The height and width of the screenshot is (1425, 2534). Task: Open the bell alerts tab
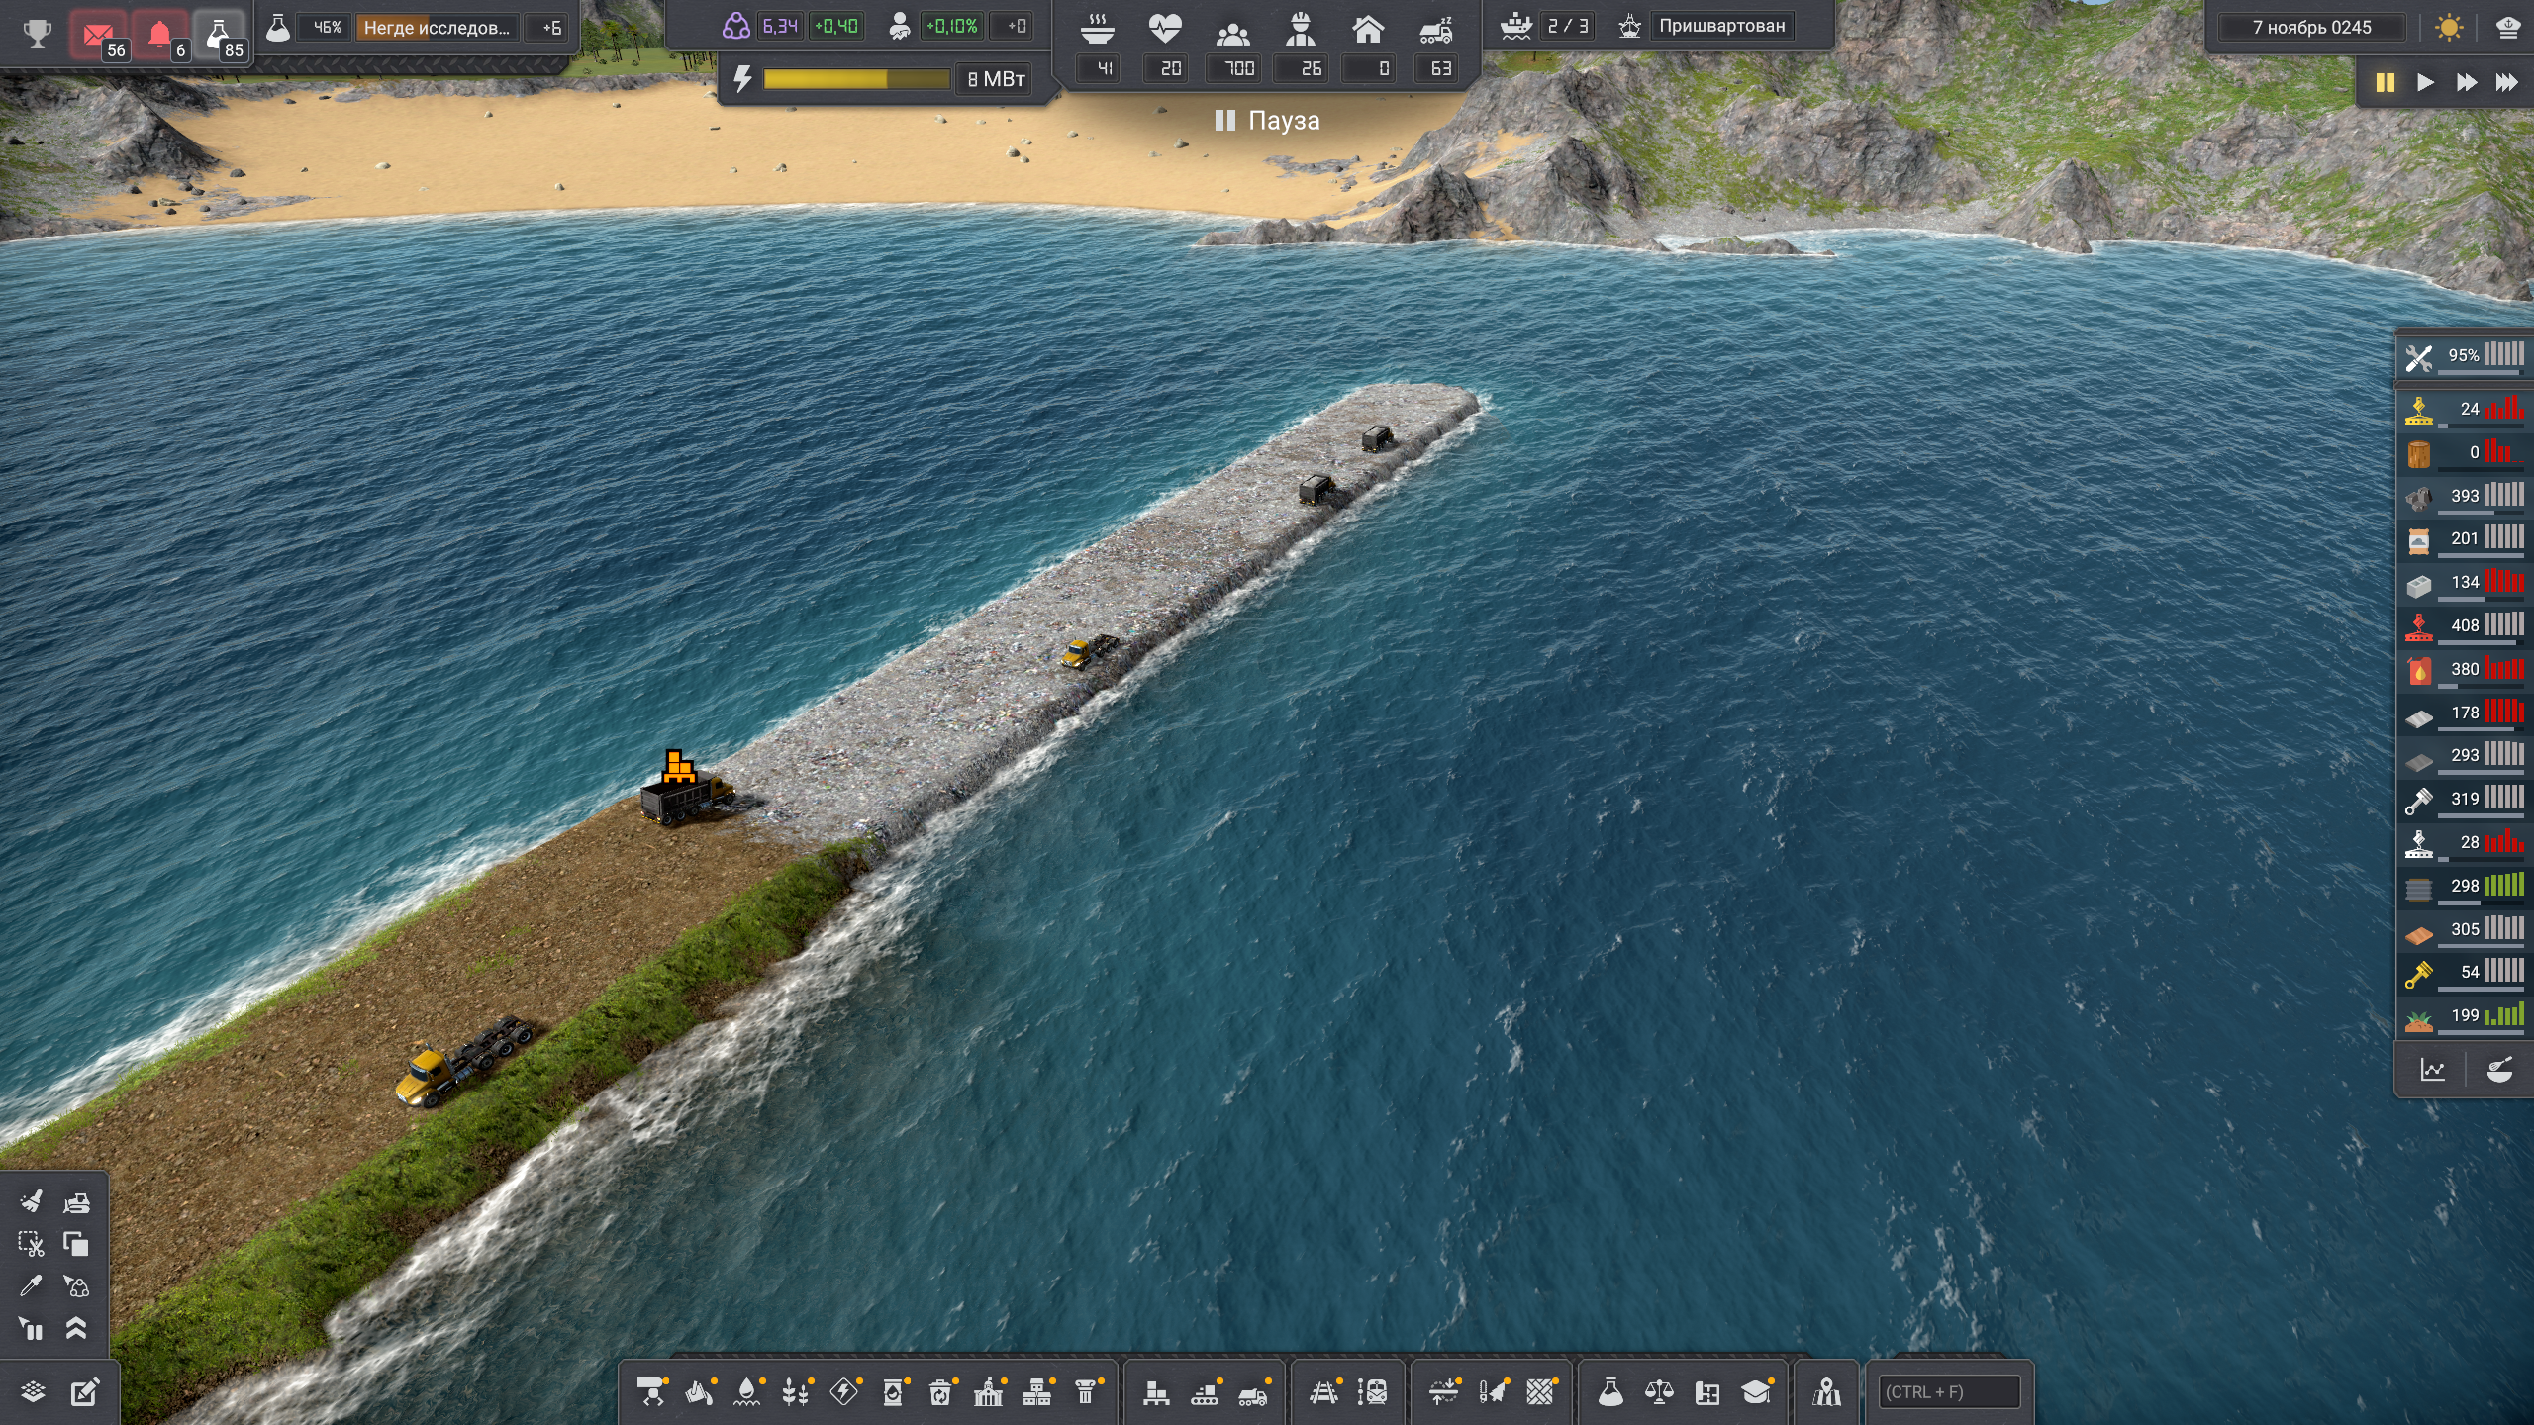[x=159, y=37]
